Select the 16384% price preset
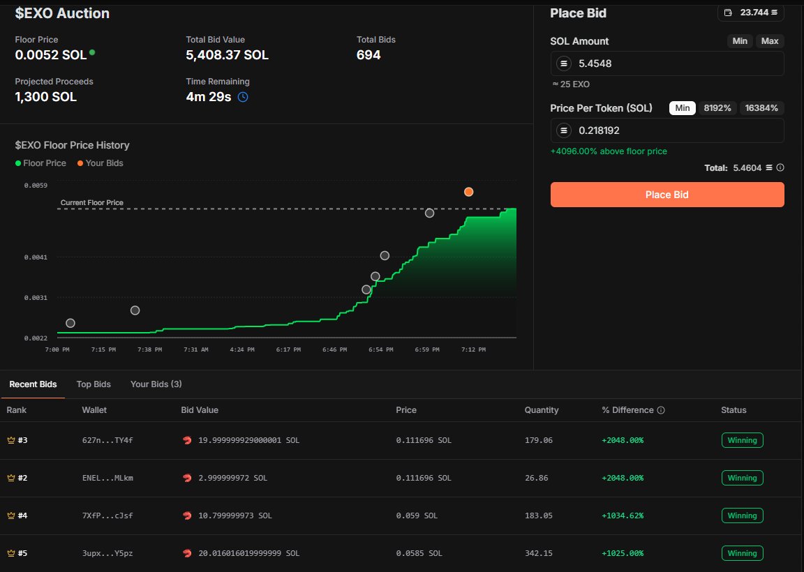804x572 pixels. point(761,108)
